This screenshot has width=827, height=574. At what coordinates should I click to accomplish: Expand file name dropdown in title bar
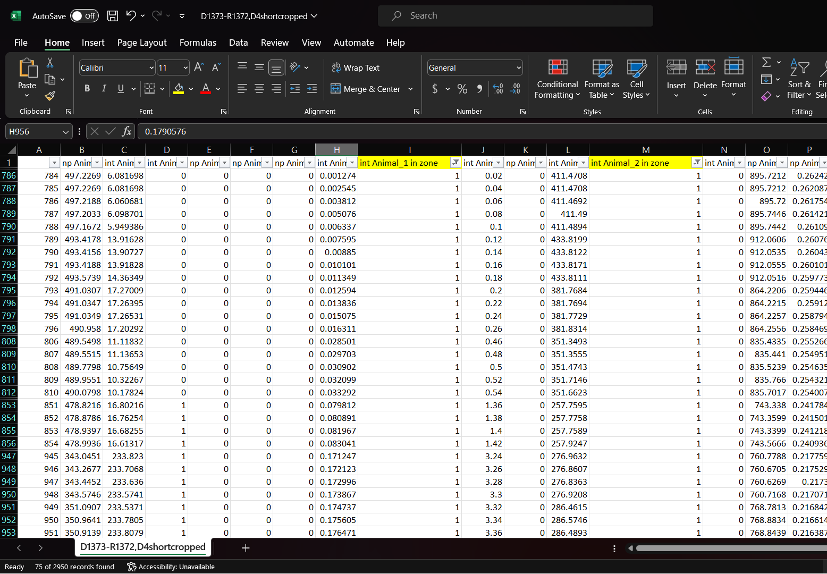click(314, 16)
